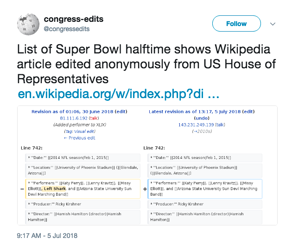Open the red talk link for 81.111.6.192
The height and width of the screenshot is (244, 292).
(94, 118)
